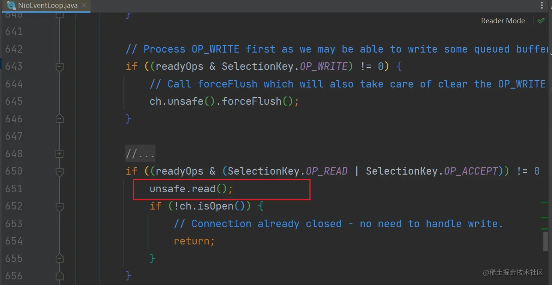Screen dimensions: 552x285
Task: Click OP_WRITE constant on line 643
Action: click(x=323, y=66)
